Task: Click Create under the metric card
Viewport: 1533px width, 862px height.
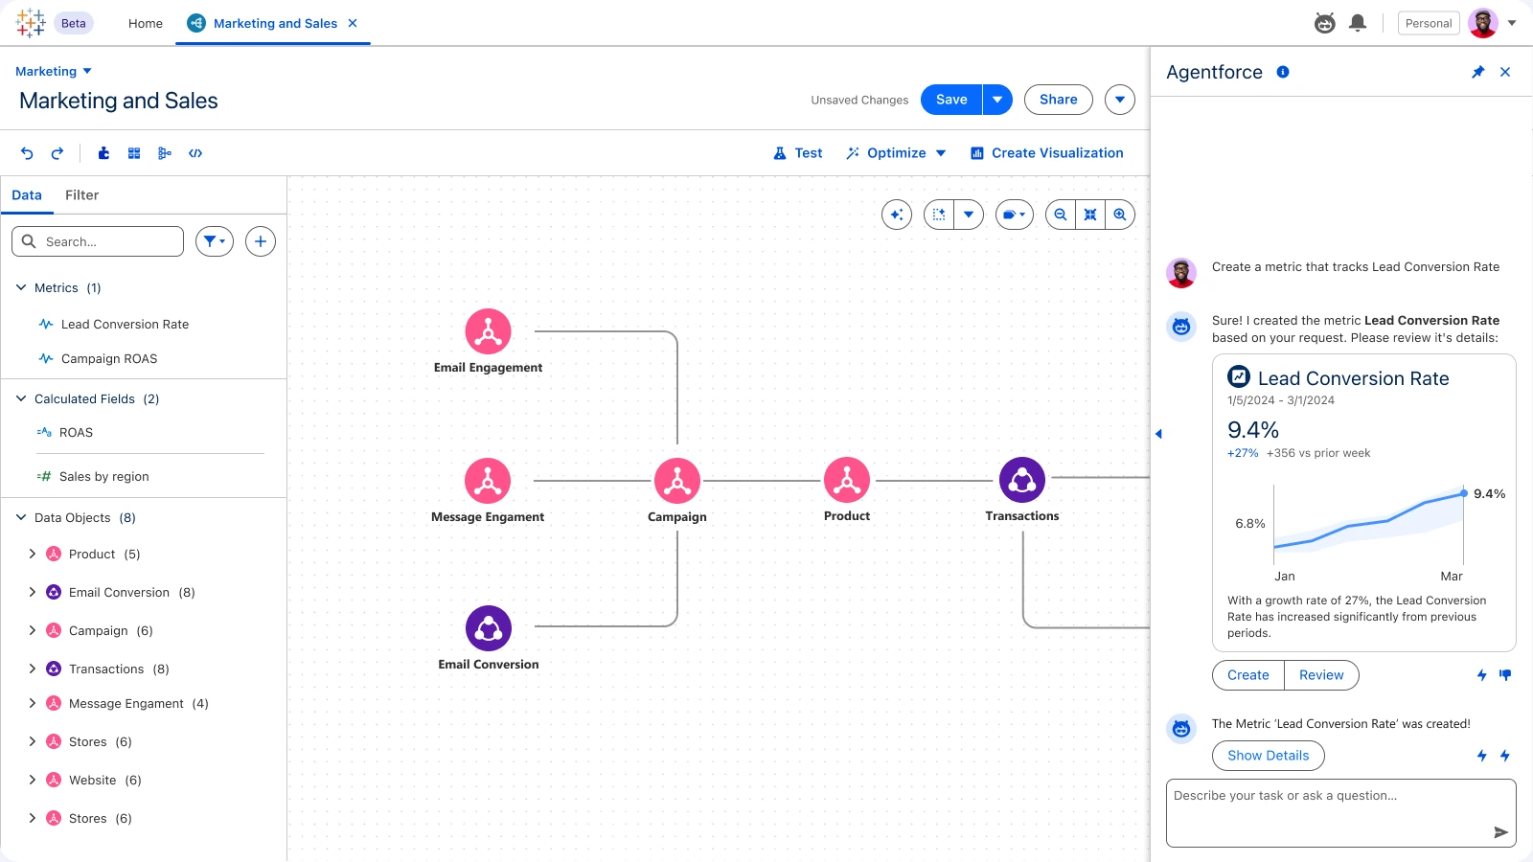Action: click(1248, 675)
